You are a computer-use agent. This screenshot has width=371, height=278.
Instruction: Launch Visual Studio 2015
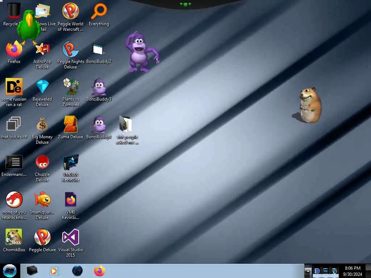tap(71, 237)
